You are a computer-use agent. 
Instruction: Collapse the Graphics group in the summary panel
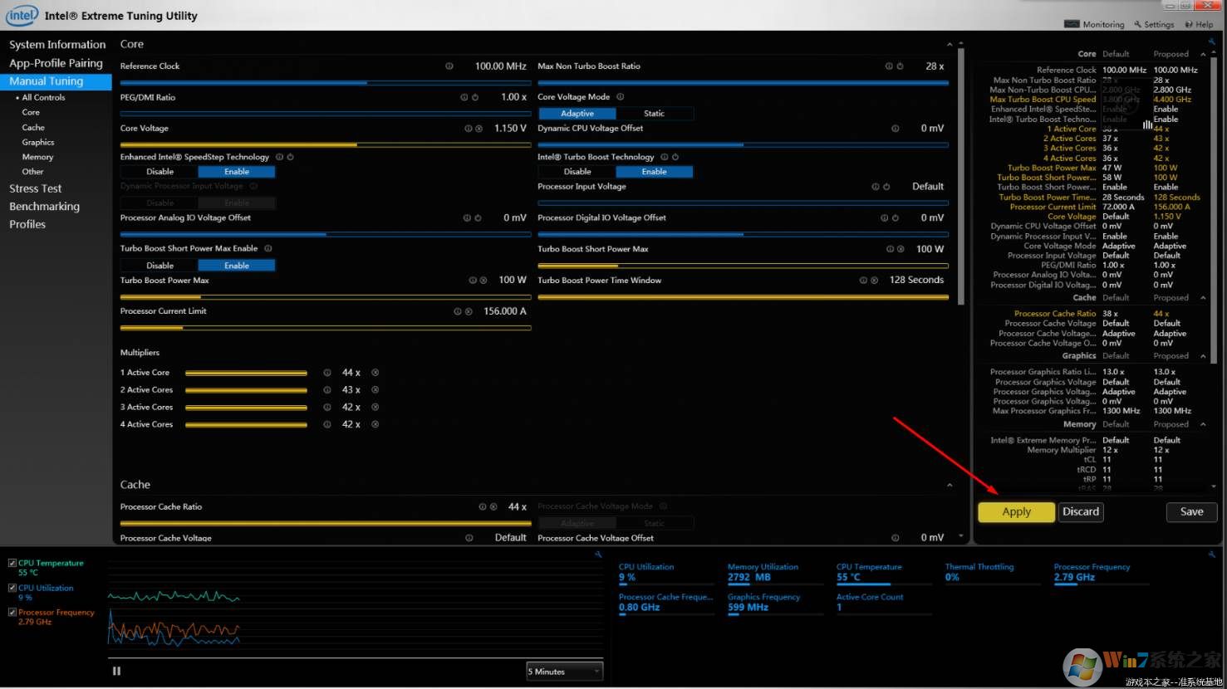[x=1203, y=356]
